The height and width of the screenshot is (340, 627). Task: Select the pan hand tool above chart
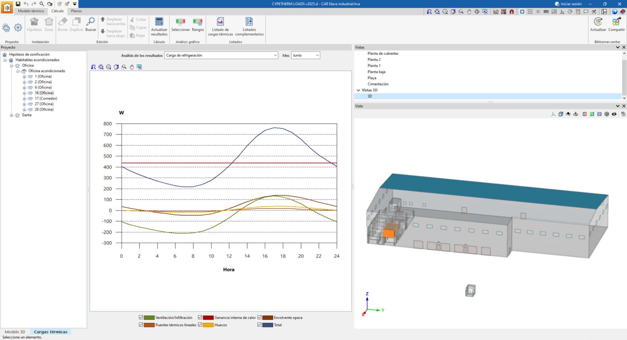click(x=132, y=67)
